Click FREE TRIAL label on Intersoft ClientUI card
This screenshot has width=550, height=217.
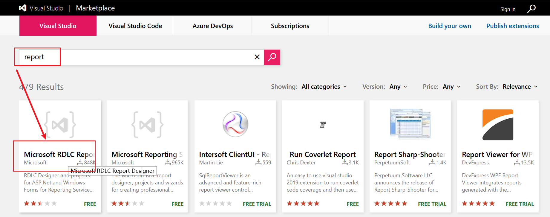point(257,204)
